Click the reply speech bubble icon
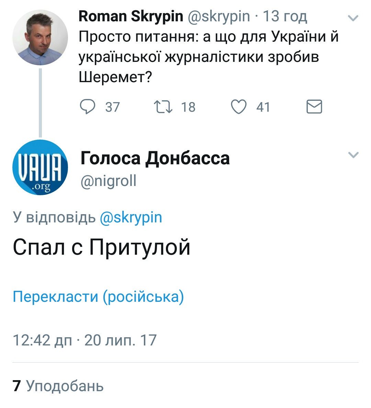This screenshot has height=408, width=371. (x=88, y=107)
